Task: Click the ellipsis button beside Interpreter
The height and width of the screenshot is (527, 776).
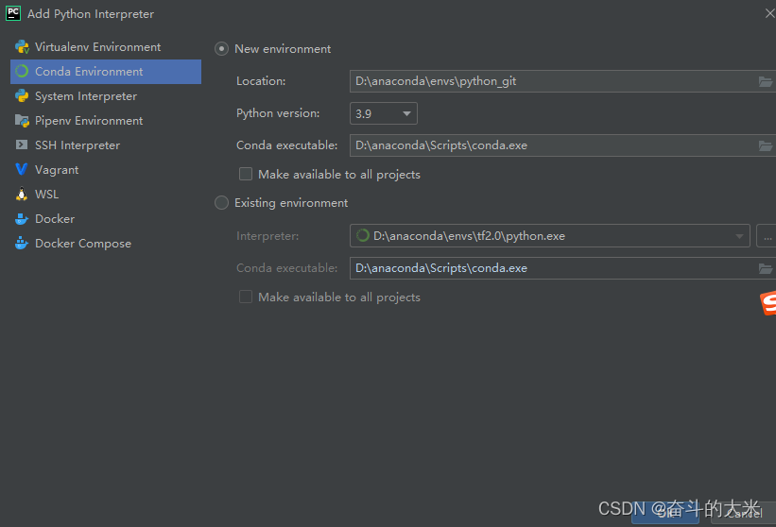Action: coord(767,236)
